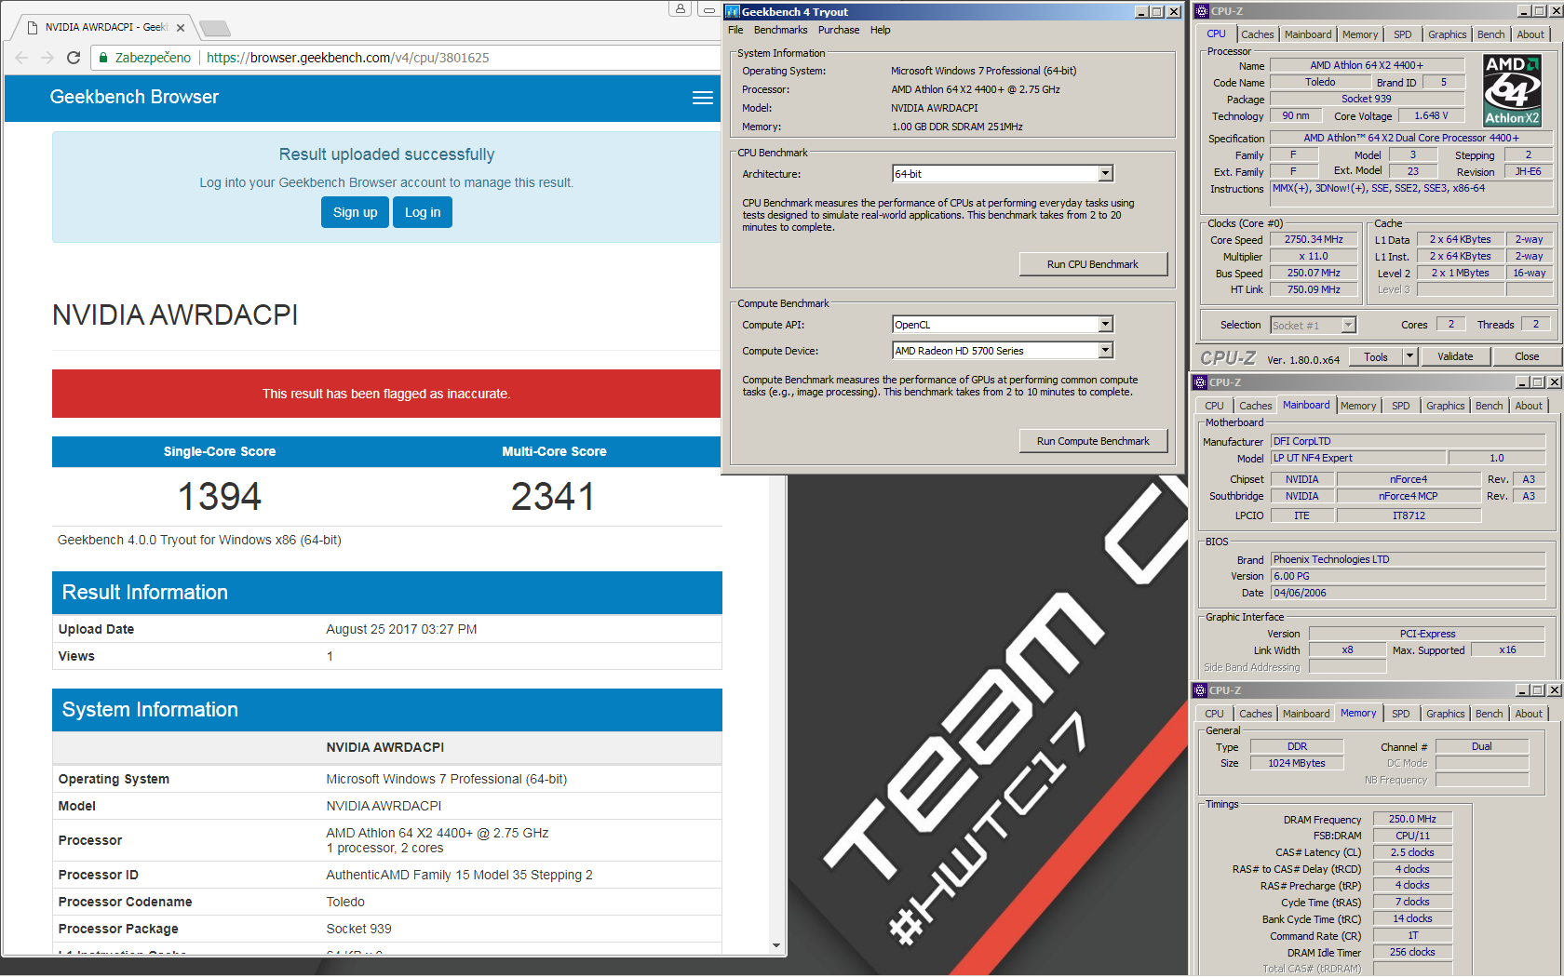This screenshot has height=977, width=1564.
Task: Click the Code Name value Toledo in CPU-Z
Action: [1320, 82]
